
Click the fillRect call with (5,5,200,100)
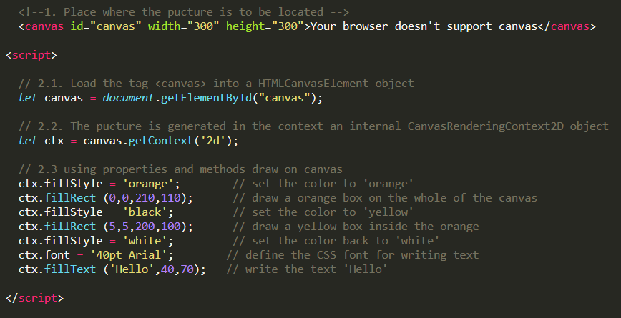point(106,227)
